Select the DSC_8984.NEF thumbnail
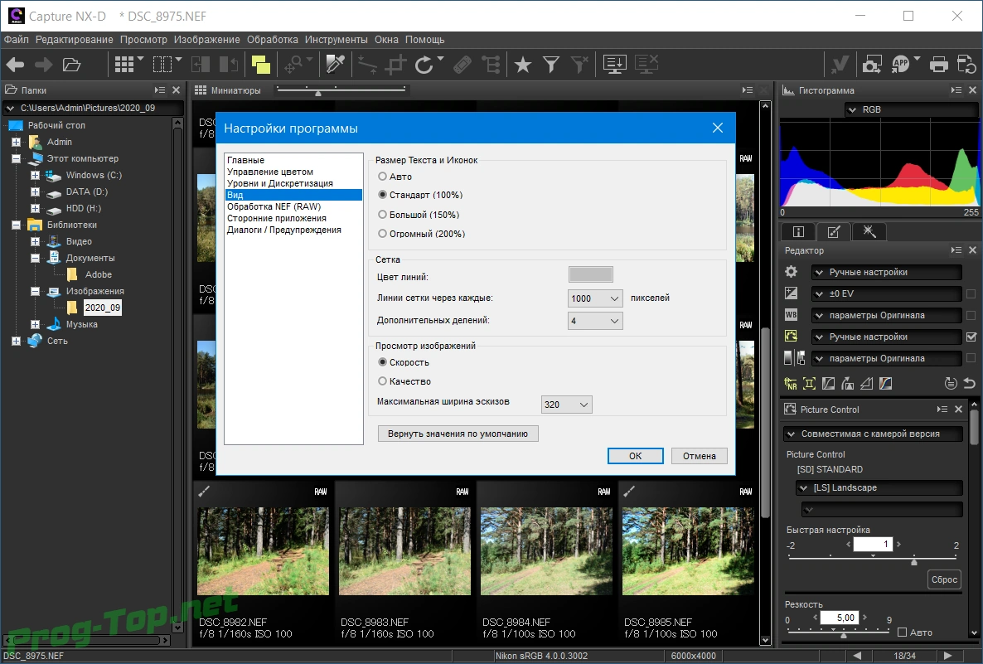 pos(546,550)
